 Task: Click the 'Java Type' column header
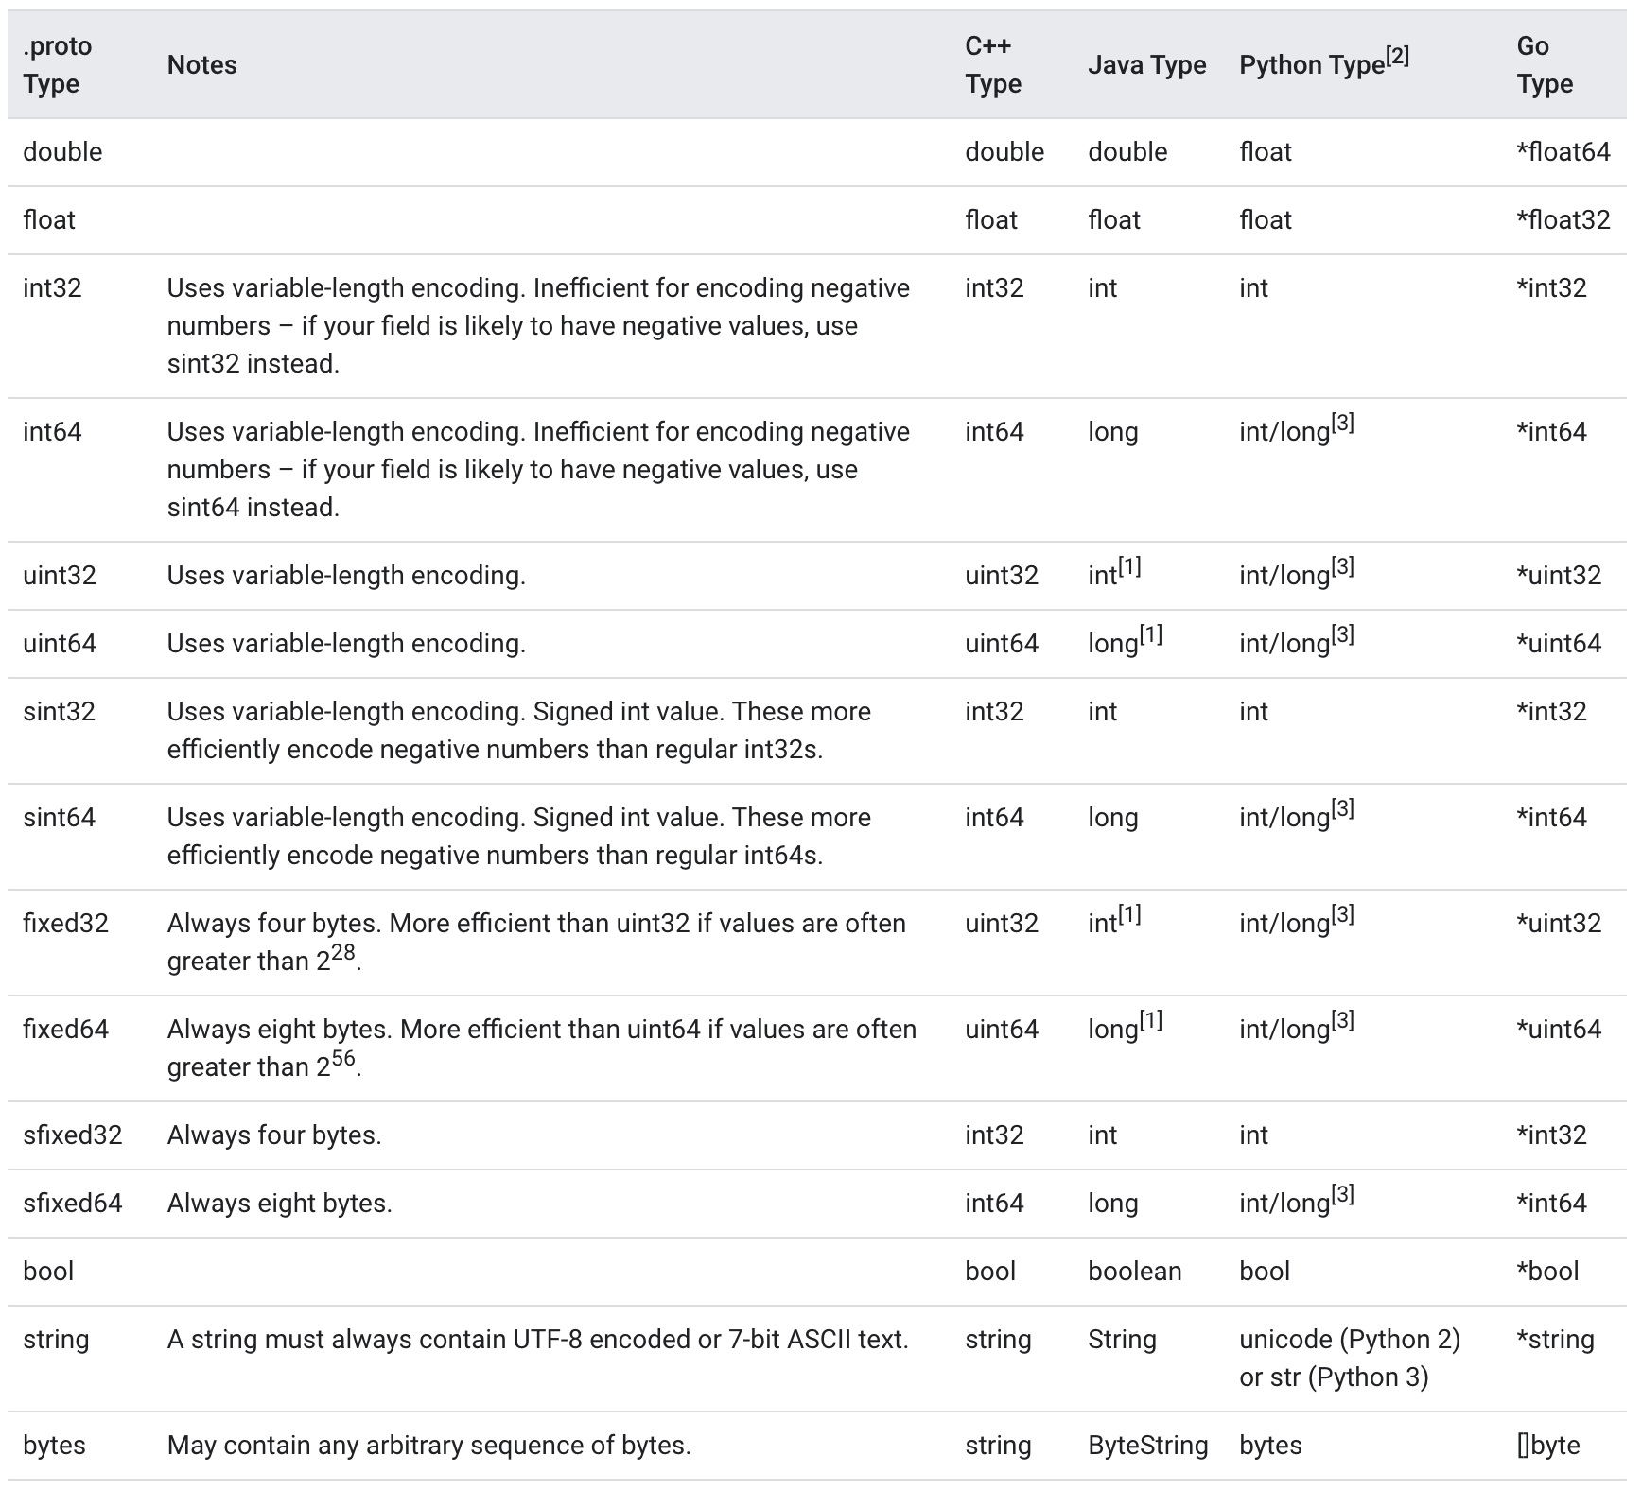(1146, 65)
